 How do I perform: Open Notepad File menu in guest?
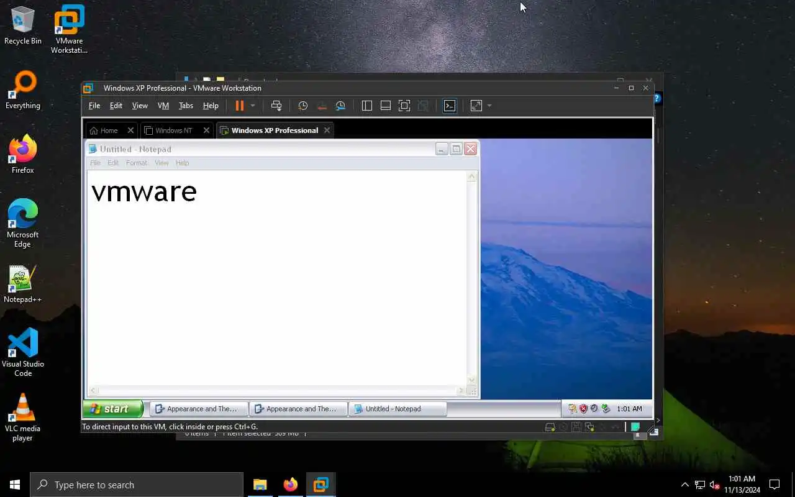click(x=95, y=163)
